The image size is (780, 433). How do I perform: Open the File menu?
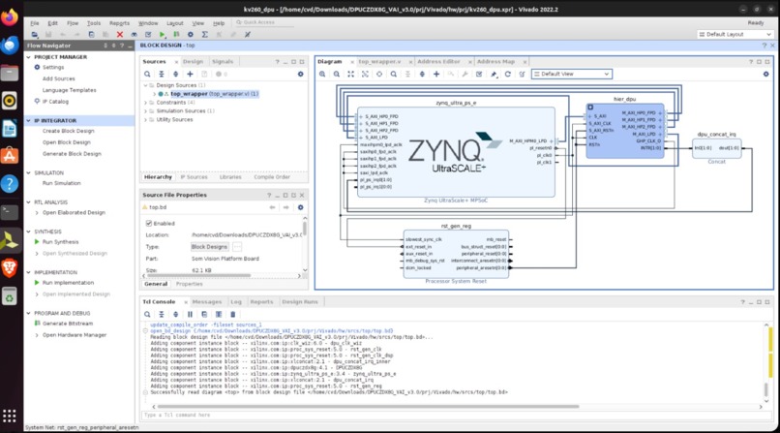click(x=34, y=23)
